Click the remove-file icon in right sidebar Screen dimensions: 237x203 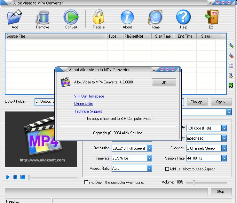tap(231, 56)
